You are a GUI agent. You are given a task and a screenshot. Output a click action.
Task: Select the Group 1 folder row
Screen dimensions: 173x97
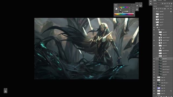pos(164,30)
